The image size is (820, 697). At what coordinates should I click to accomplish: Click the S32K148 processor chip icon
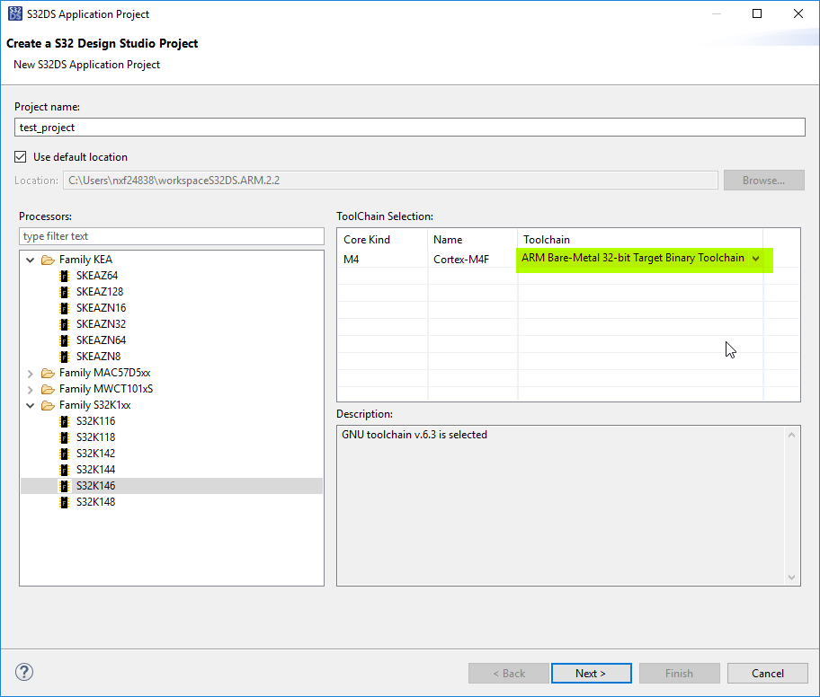[x=65, y=503]
